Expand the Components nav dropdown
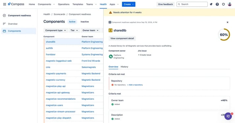The width and height of the screenshot is (235, 123). point(54,4)
